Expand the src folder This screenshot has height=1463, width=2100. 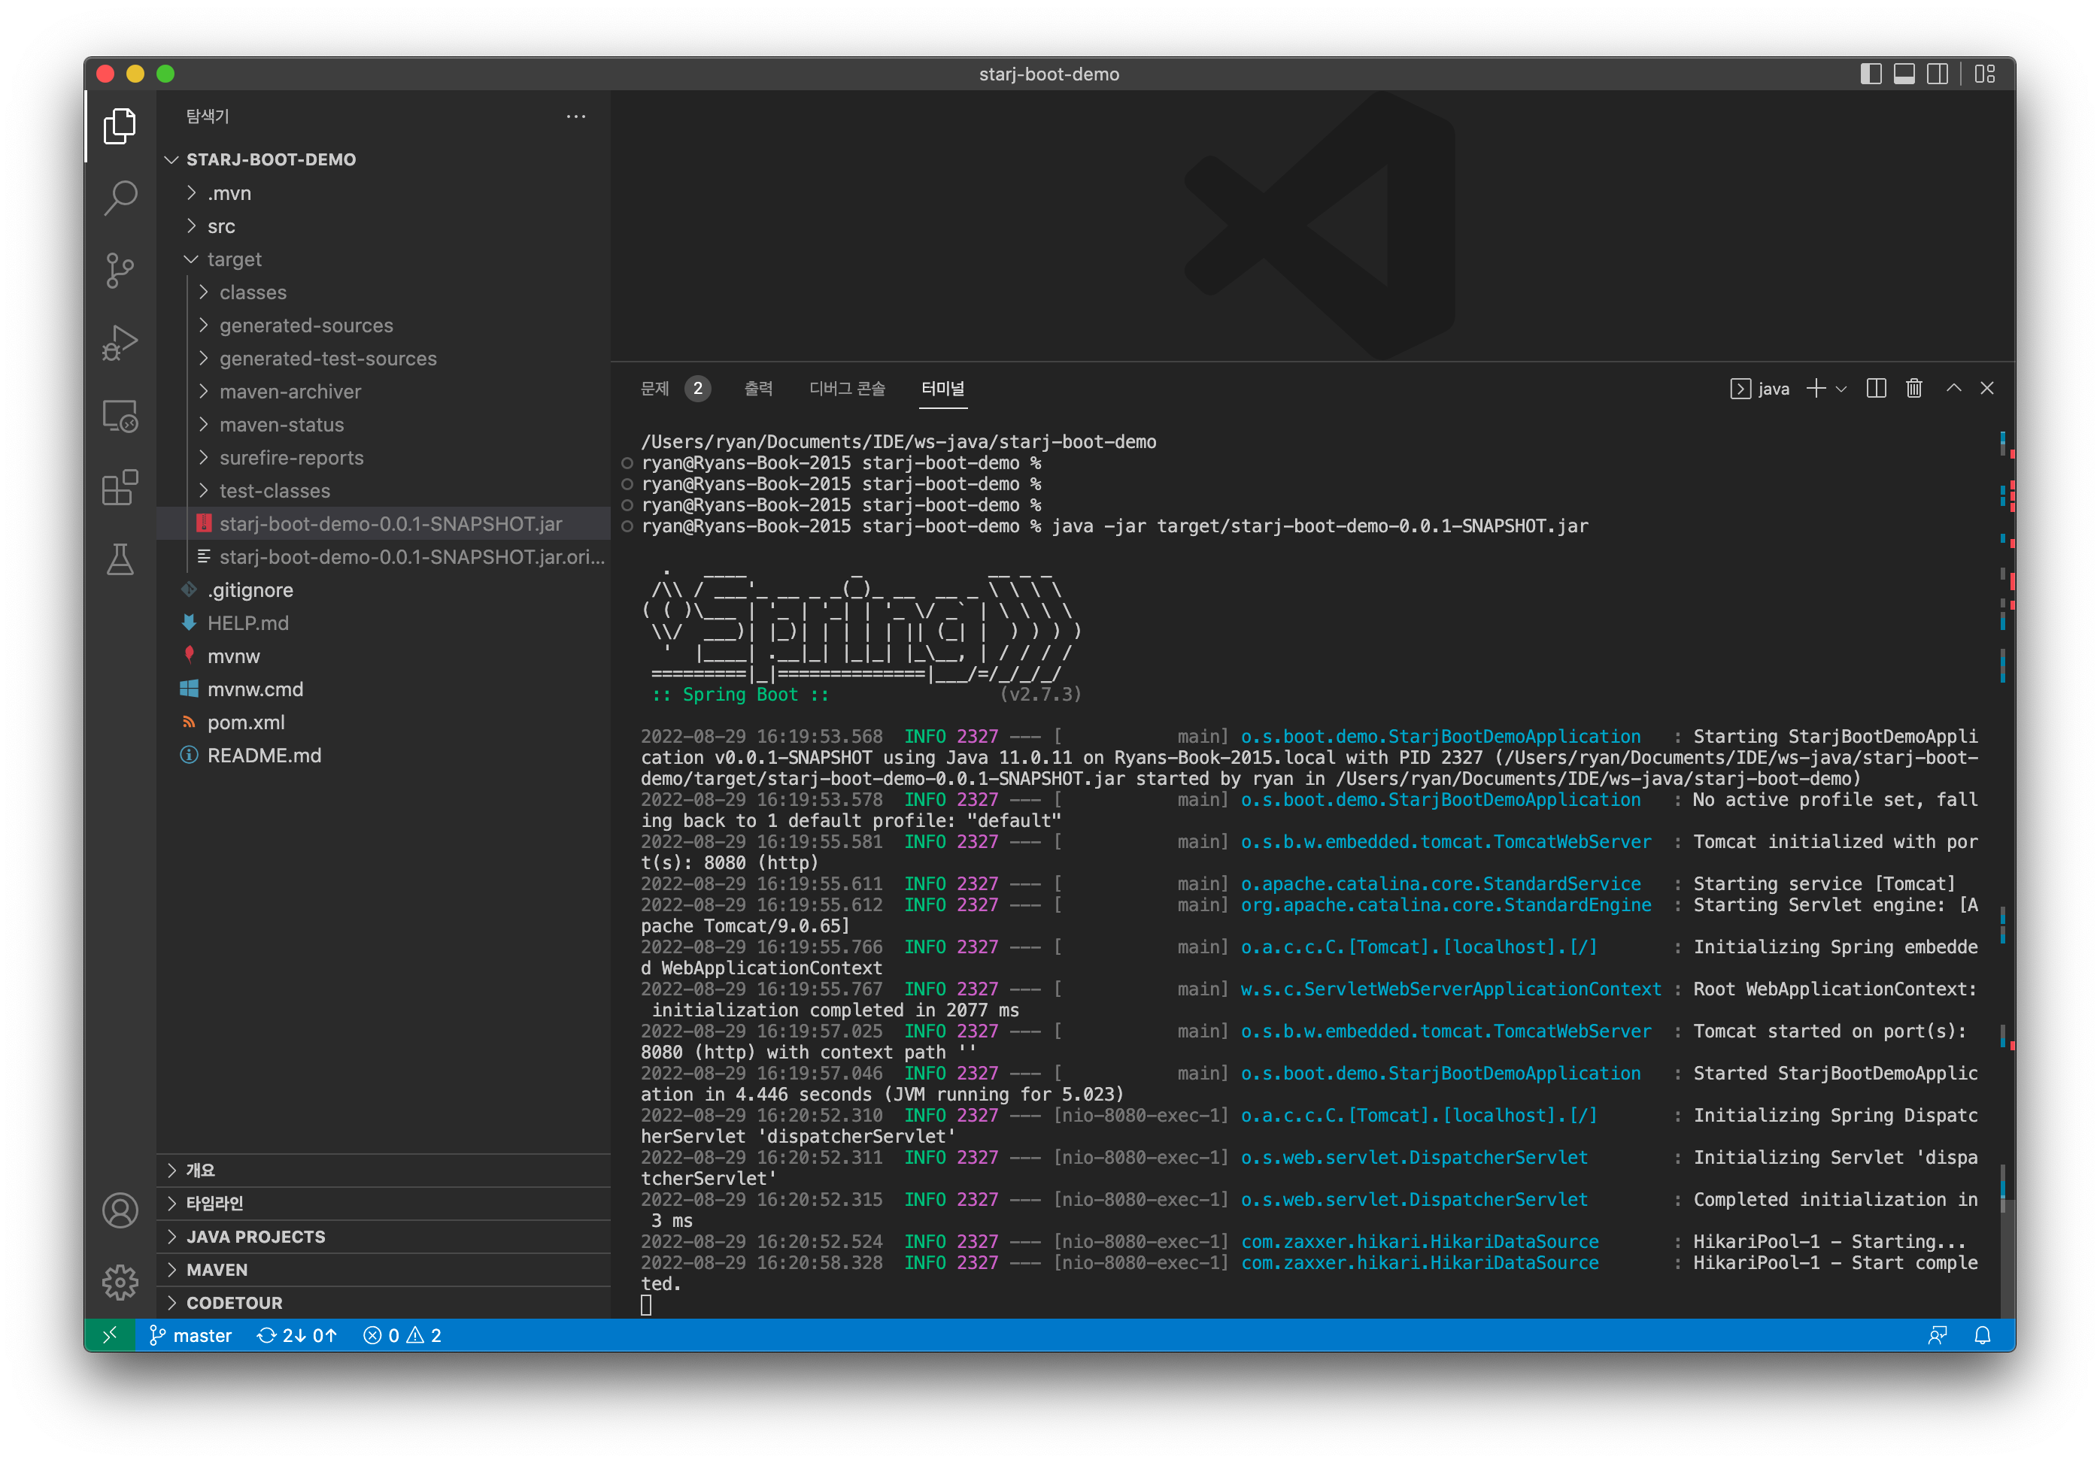[220, 226]
